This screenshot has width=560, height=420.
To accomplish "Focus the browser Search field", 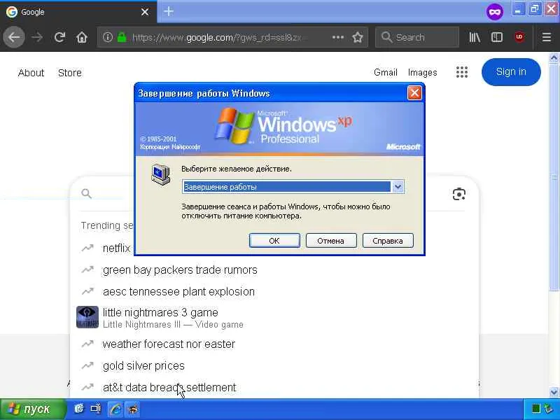I will point(417,37).
